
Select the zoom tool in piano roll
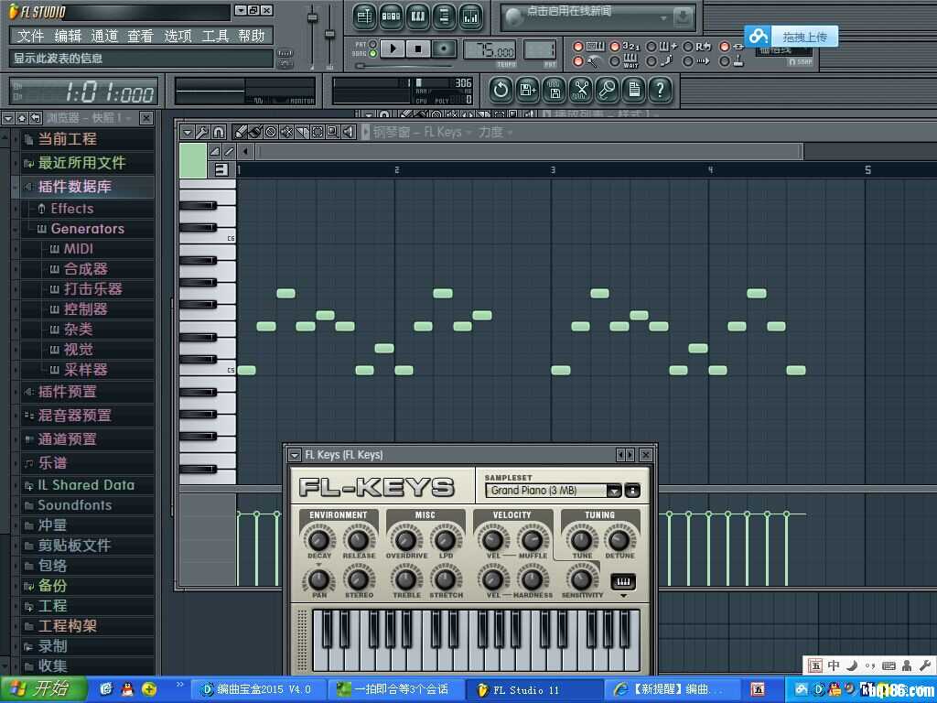click(x=332, y=132)
